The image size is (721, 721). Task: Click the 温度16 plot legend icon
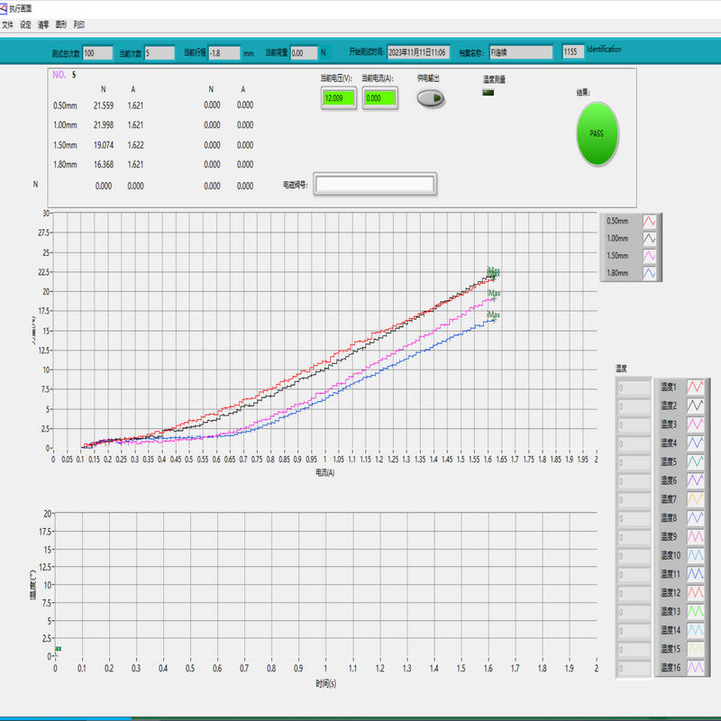point(696,668)
